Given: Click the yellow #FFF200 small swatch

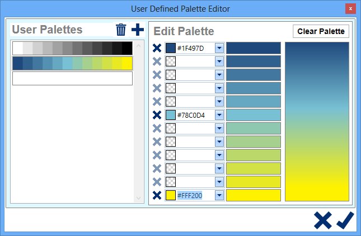Looking at the screenshot, I should (171, 195).
